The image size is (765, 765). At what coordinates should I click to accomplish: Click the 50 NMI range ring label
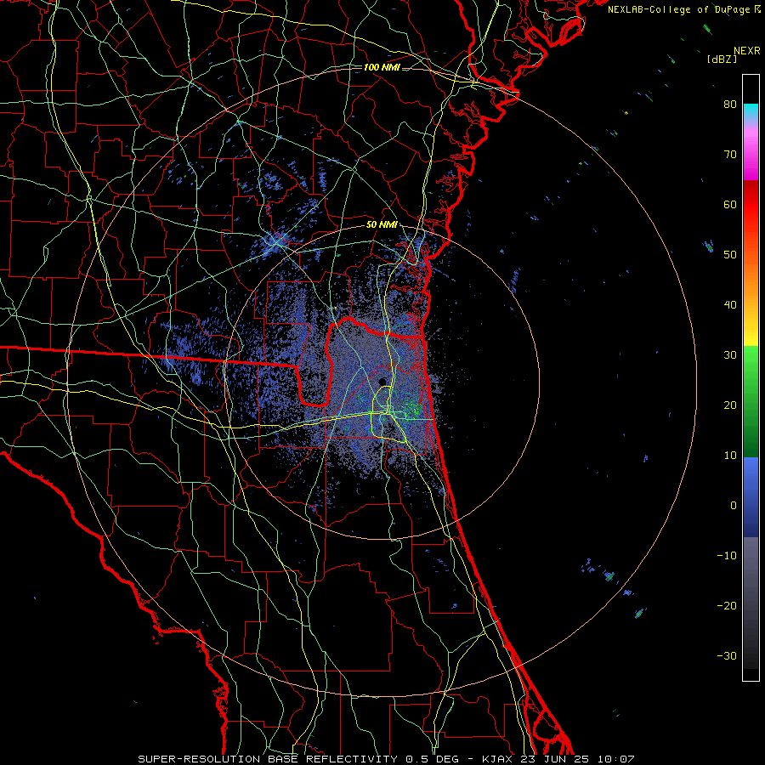coord(382,225)
